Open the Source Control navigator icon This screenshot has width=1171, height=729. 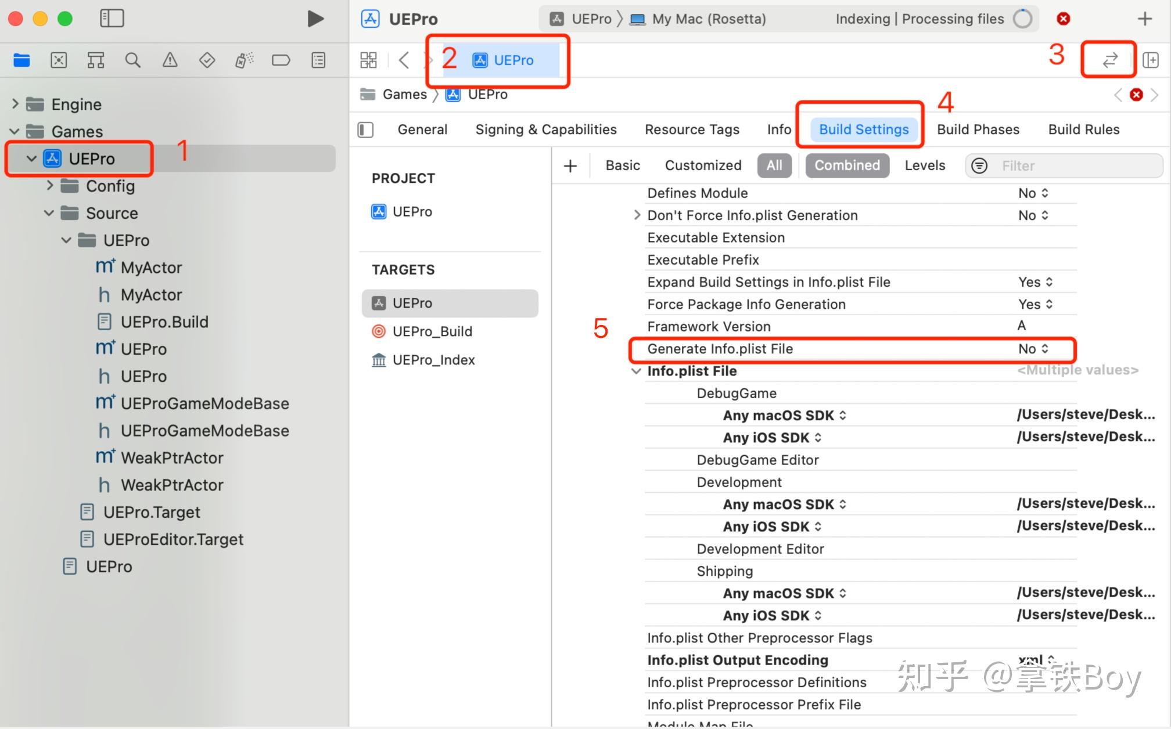point(59,60)
